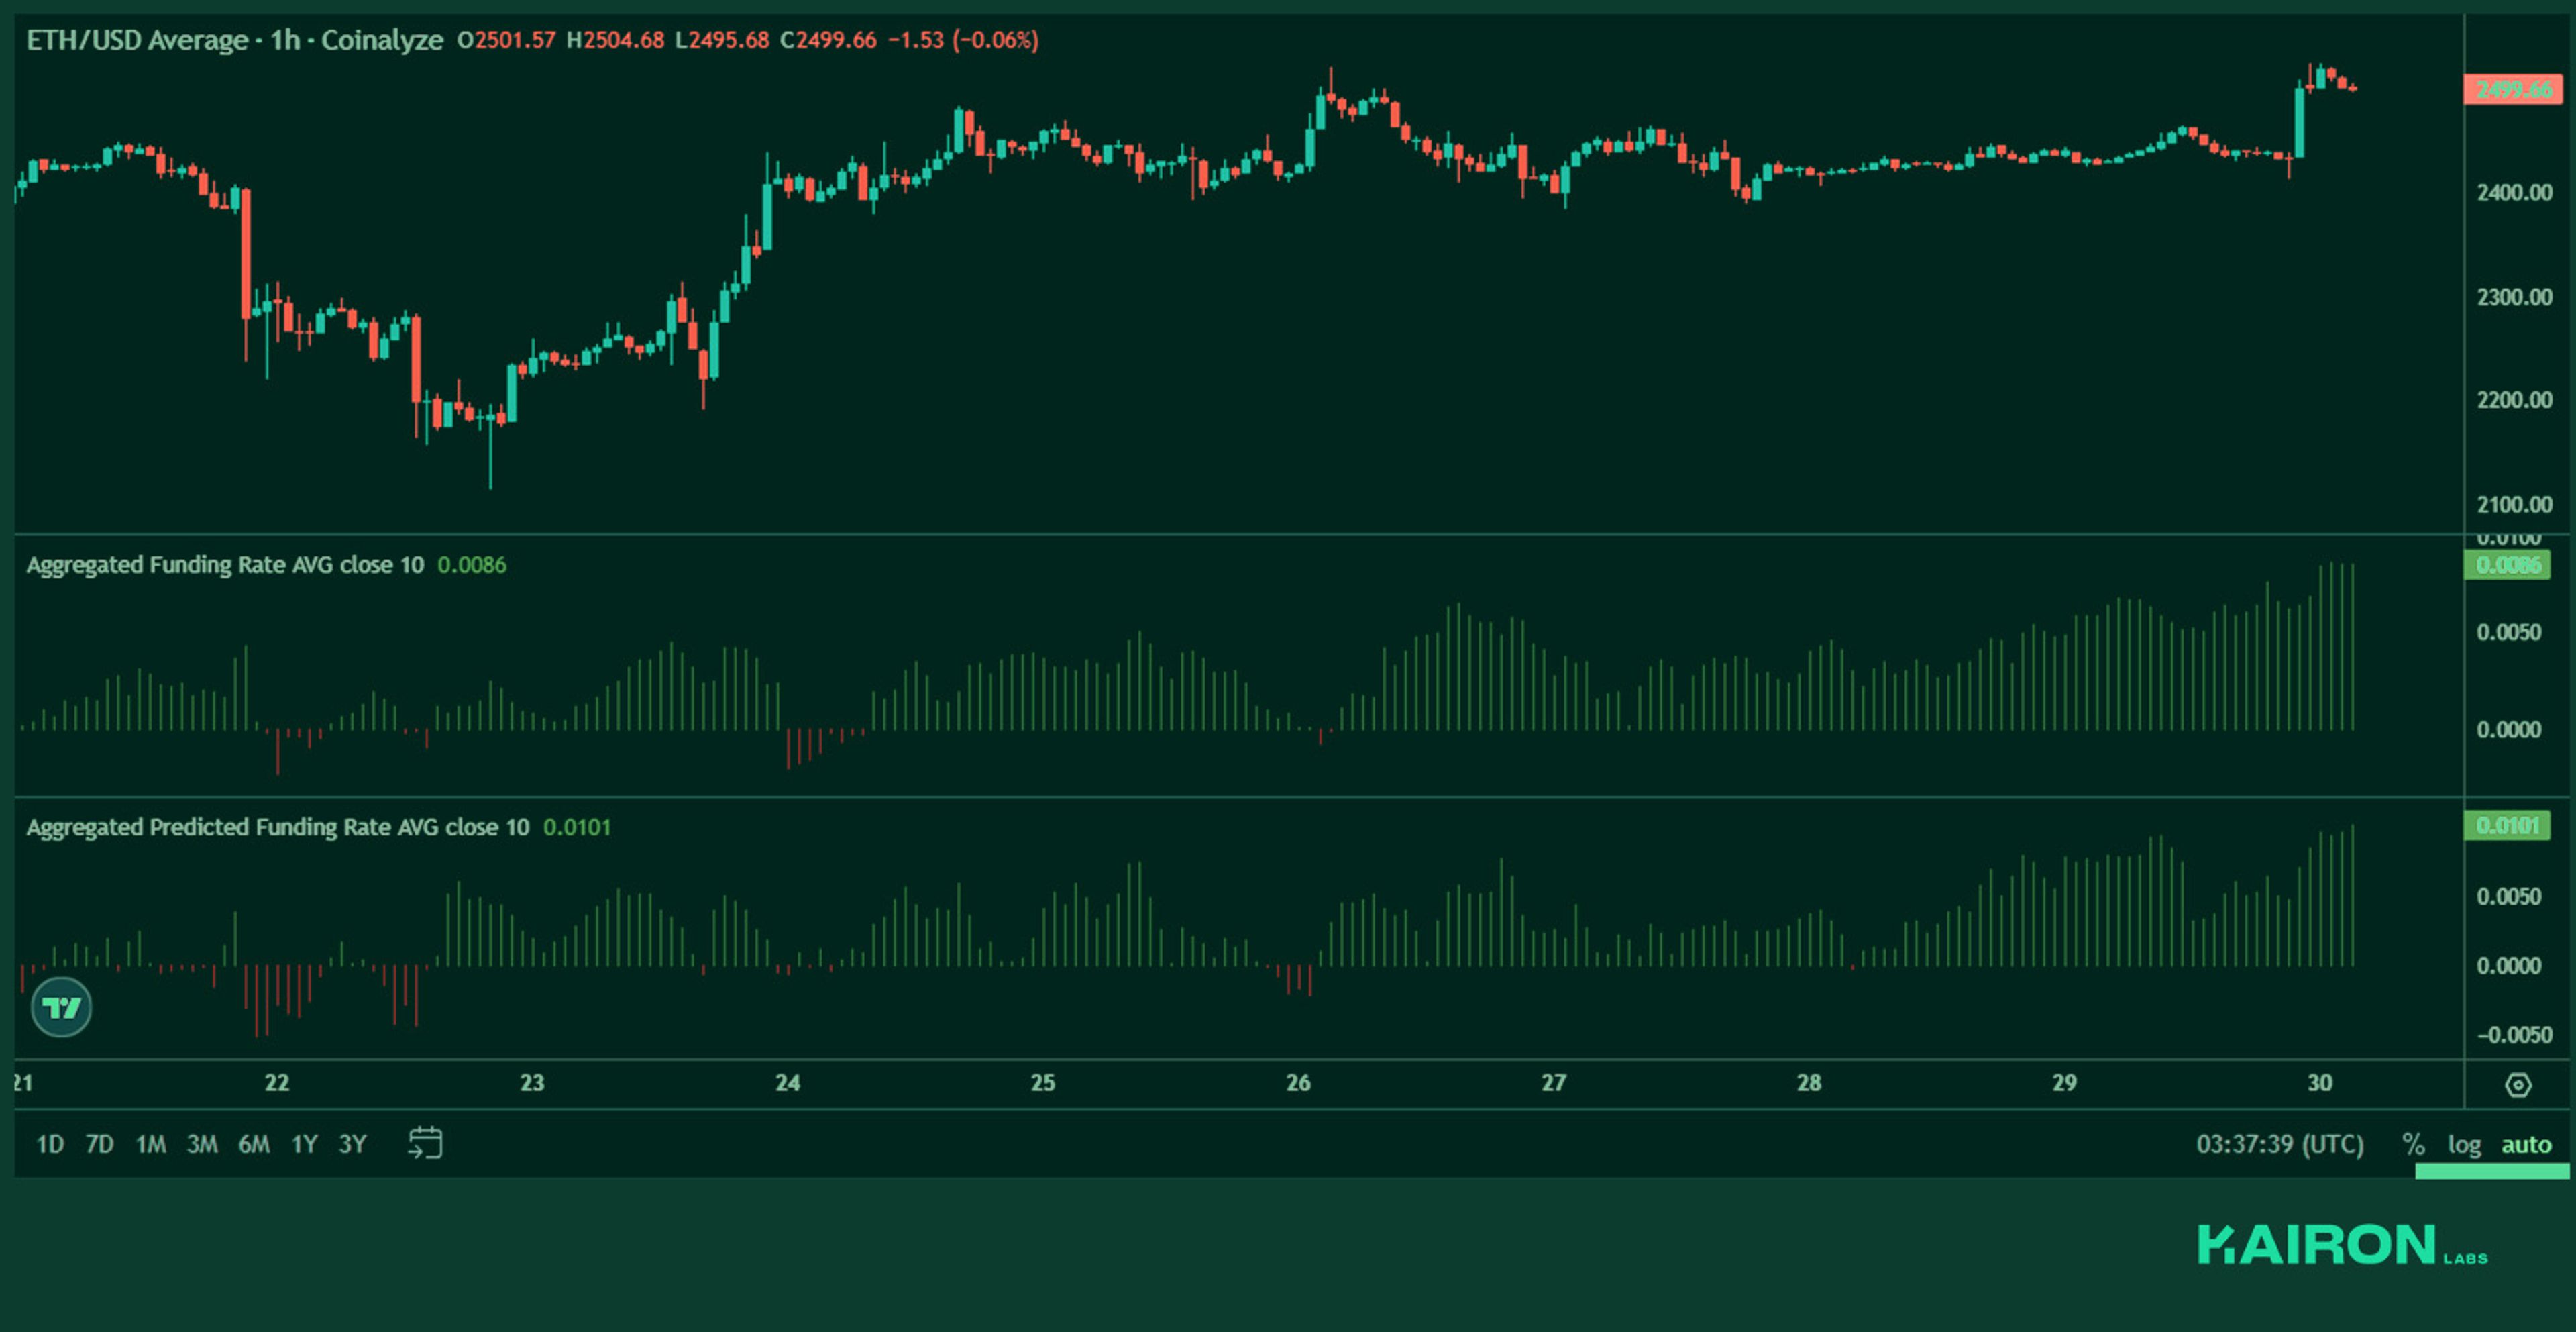Open chart settings gear icon
The image size is (2576, 1332).
(2518, 1084)
